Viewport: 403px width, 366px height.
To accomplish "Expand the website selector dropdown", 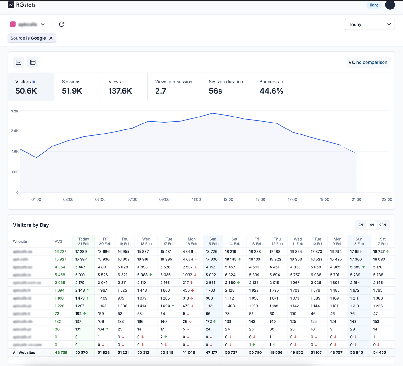I will [43, 24].
